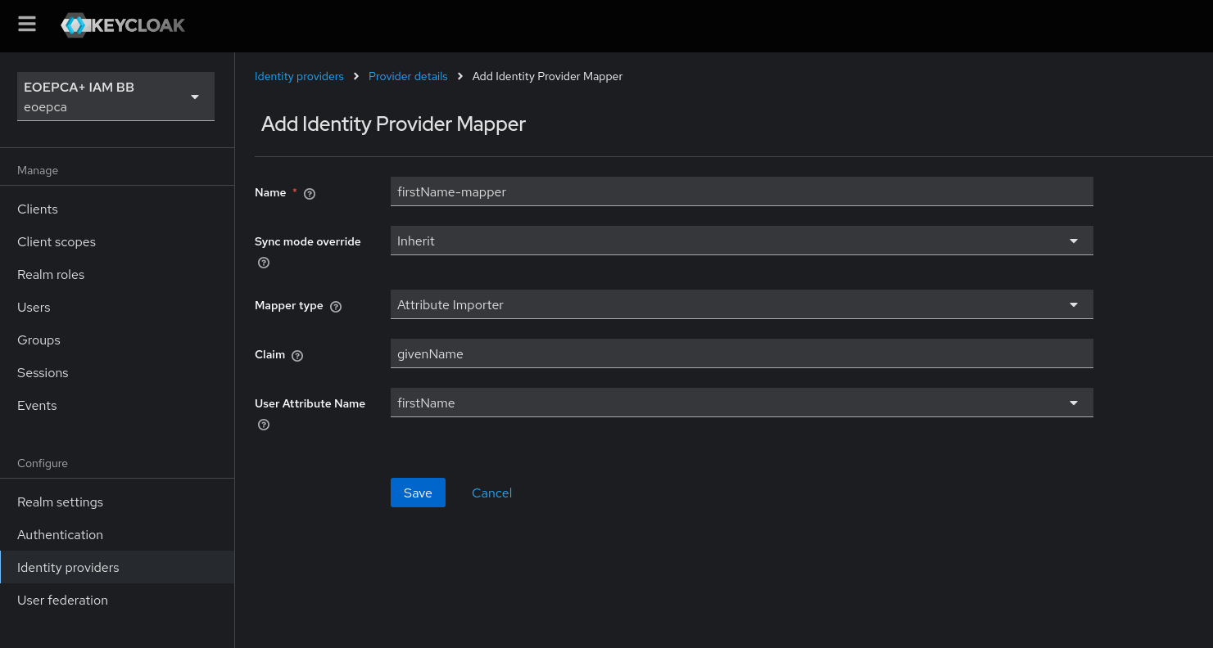This screenshot has height=648, width=1213.
Task: Open Groups in the sidebar
Action: [x=117, y=340]
